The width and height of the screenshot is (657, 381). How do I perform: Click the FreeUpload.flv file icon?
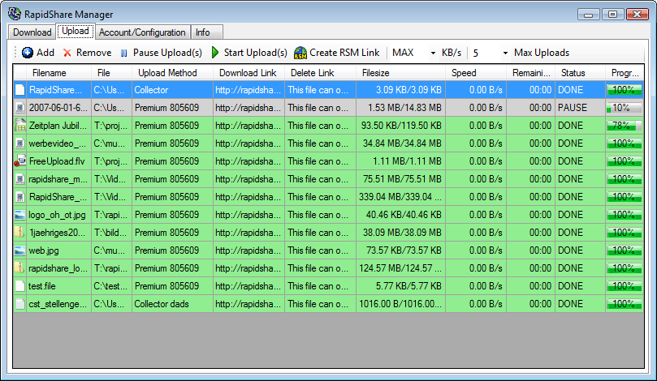tap(20, 161)
